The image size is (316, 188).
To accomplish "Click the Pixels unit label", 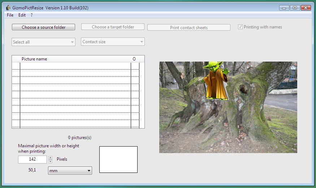I will click(62, 159).
